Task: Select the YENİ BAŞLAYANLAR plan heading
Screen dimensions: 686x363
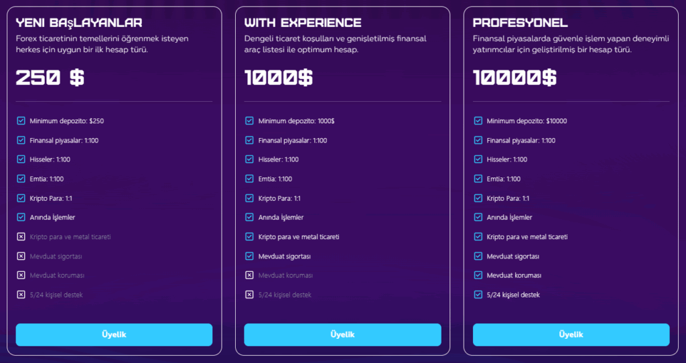Action: tap(79, 23)
